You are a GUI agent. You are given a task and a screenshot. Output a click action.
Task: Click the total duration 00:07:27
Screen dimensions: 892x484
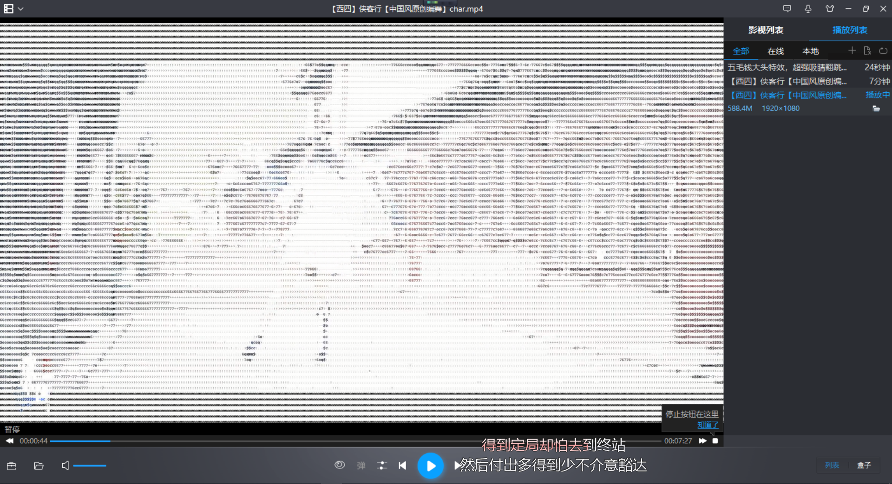tap(678, 441)
